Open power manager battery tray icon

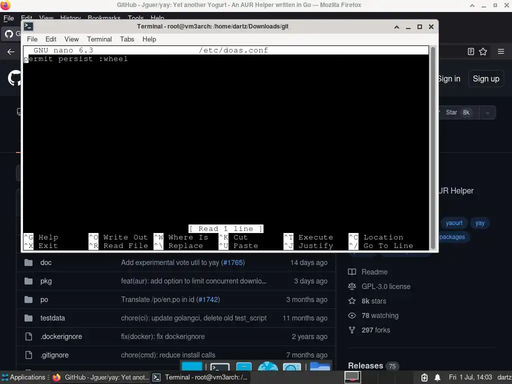[x=424, y=377]
